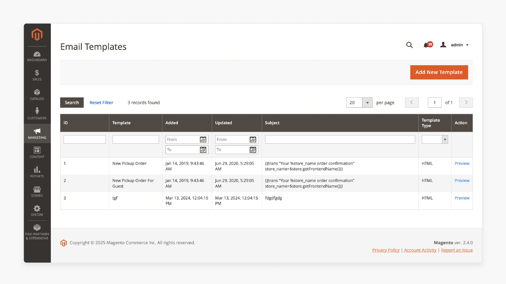Click the magnifier search icon in header

409,45
